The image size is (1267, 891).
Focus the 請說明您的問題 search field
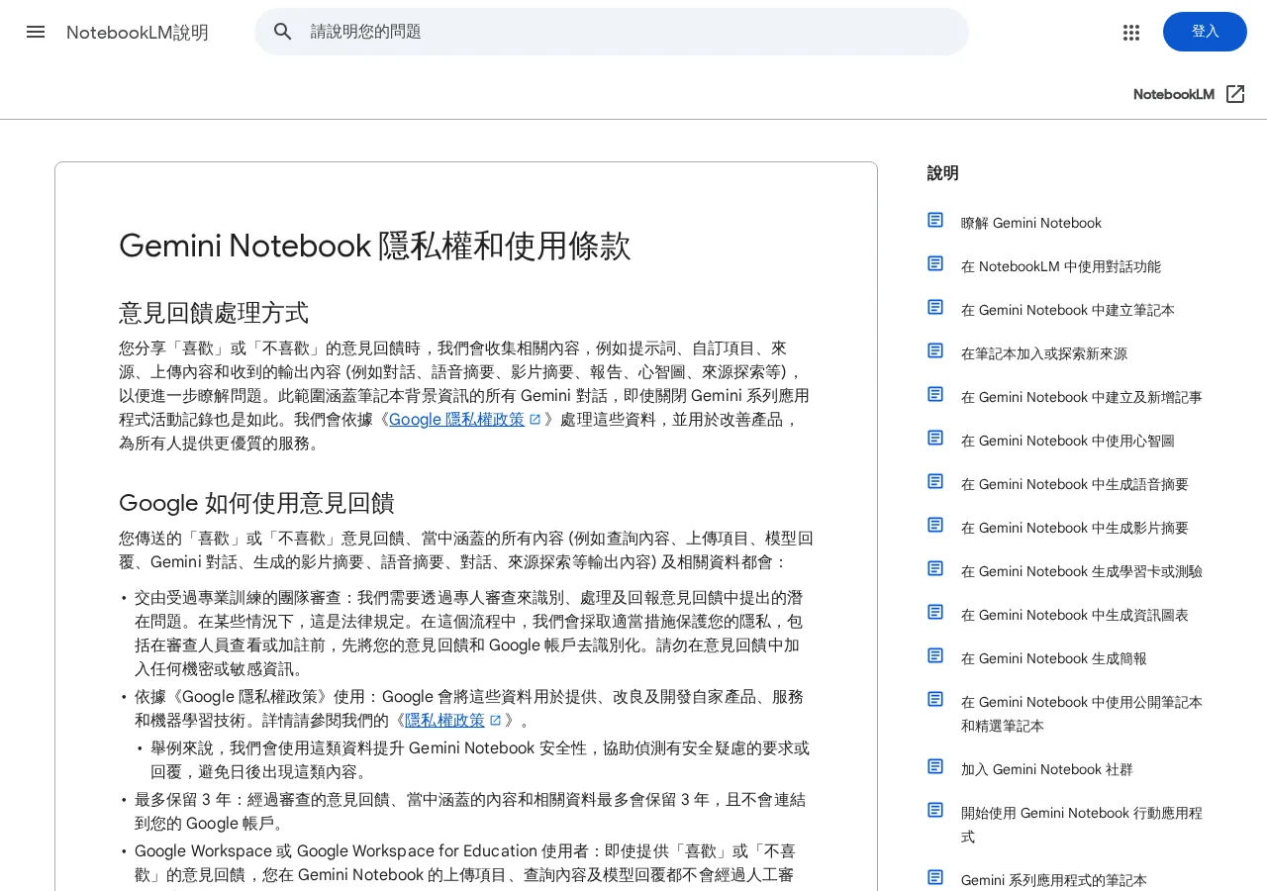tap(612, 32)
